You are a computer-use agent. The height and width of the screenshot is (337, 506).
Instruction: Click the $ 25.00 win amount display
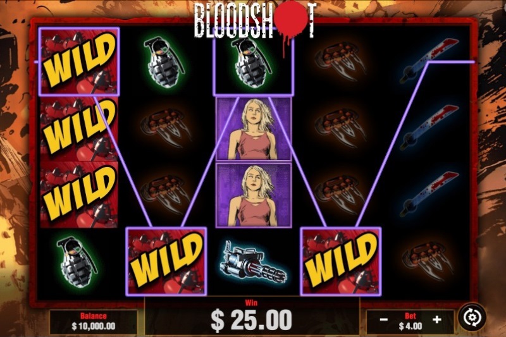pos(251,320)
